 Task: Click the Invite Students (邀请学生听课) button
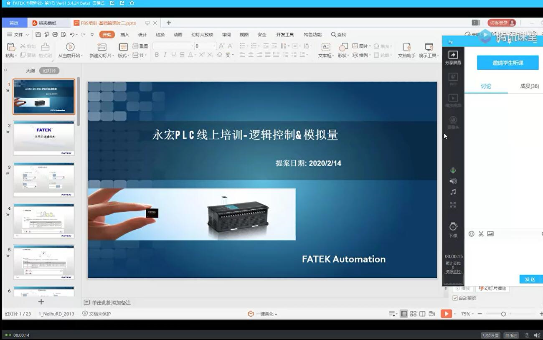click(508, 63)
